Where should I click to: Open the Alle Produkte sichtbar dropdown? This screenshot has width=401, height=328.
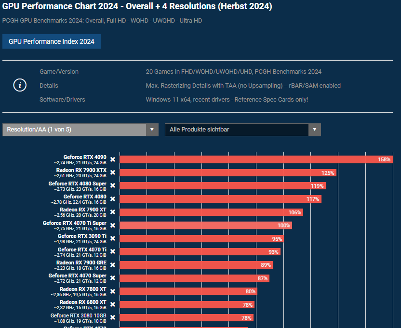243,130
